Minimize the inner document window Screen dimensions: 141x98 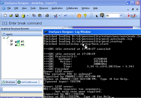click(128, 9)
